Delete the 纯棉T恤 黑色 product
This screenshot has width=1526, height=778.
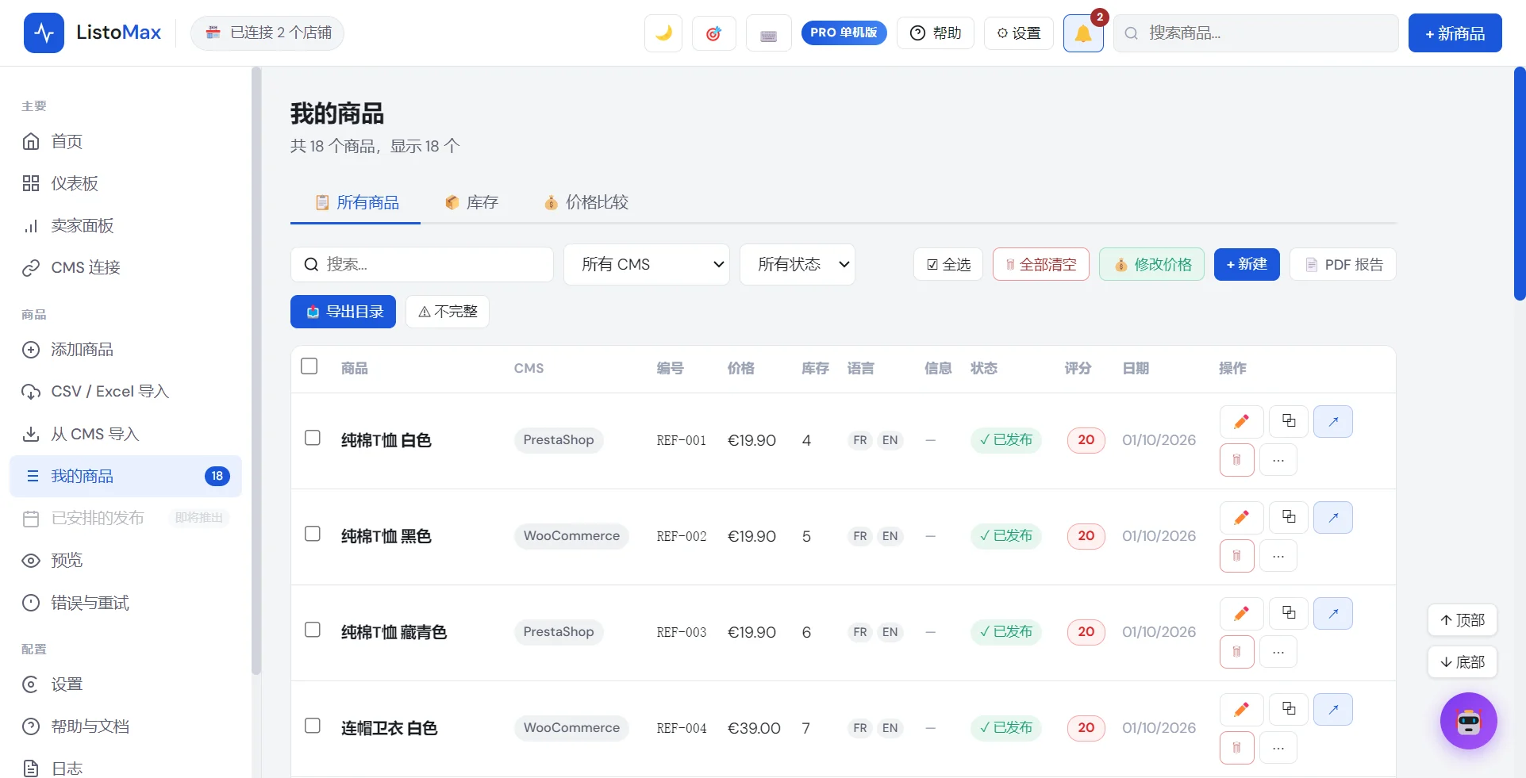pos(1236,556)
